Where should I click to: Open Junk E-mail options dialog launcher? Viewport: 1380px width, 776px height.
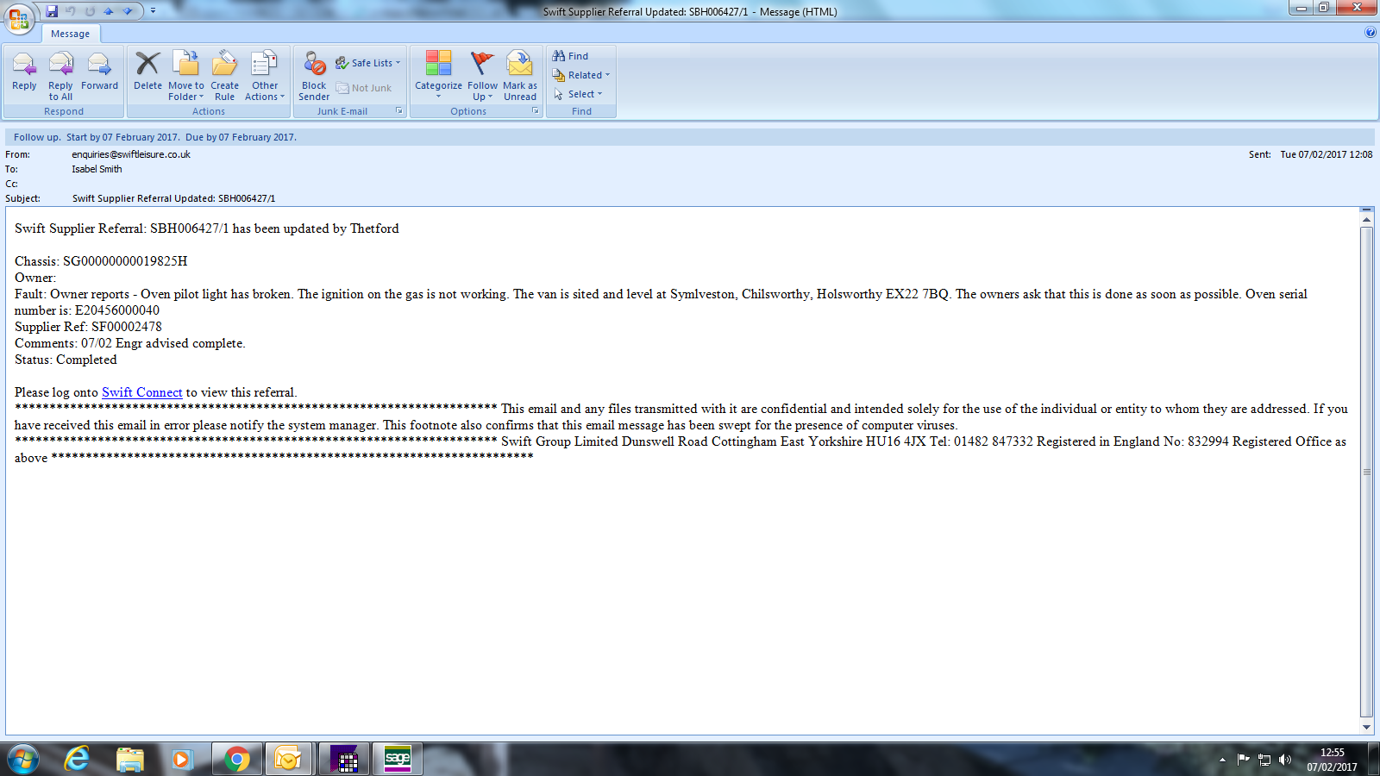point(399,111)
